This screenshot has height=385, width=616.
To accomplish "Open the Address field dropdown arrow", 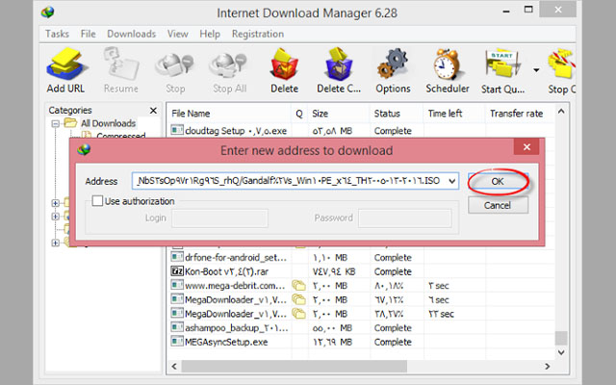I will (x=452, y=181).
